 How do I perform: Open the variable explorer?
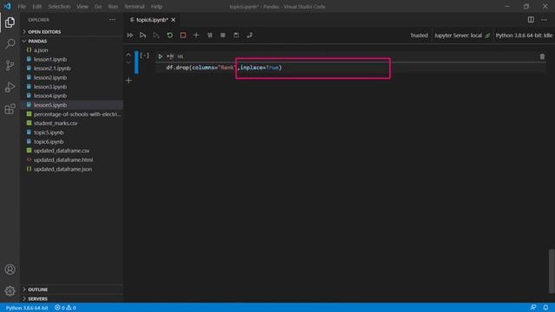(223, 36)
